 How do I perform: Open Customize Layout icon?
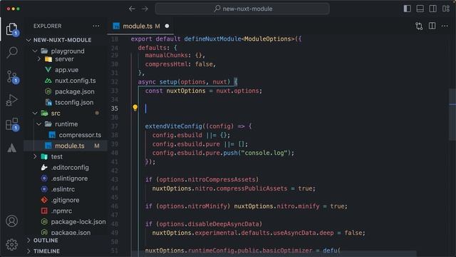446,9
